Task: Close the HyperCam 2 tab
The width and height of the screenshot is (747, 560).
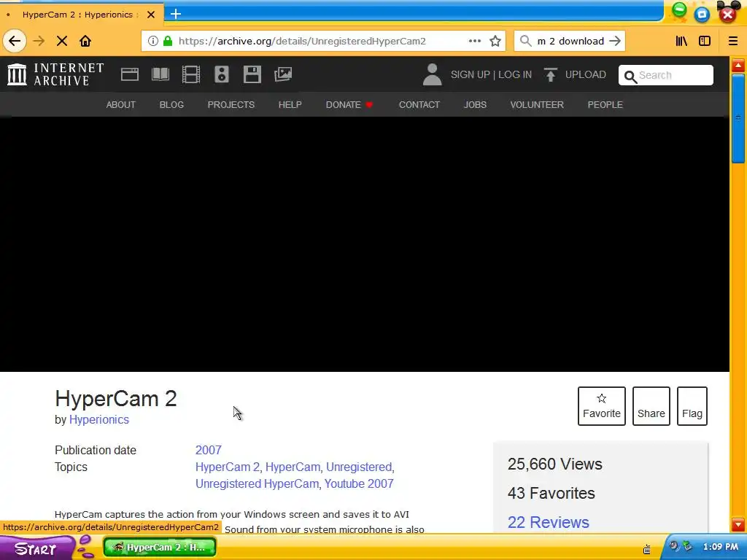Action: point(151,15)
